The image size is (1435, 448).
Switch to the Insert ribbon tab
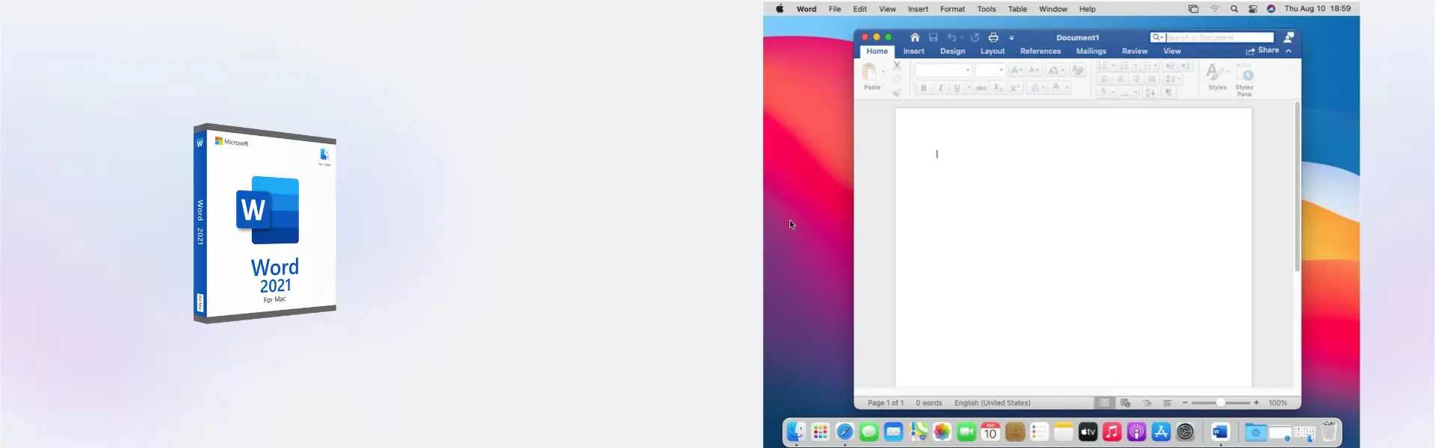tap(913, 51)
